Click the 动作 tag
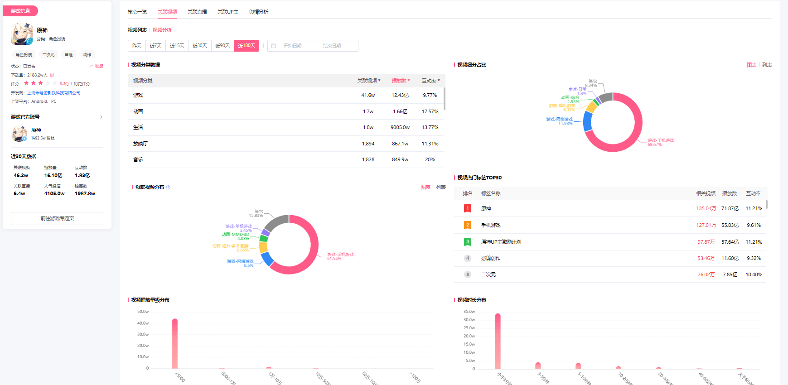 point(87,55)
